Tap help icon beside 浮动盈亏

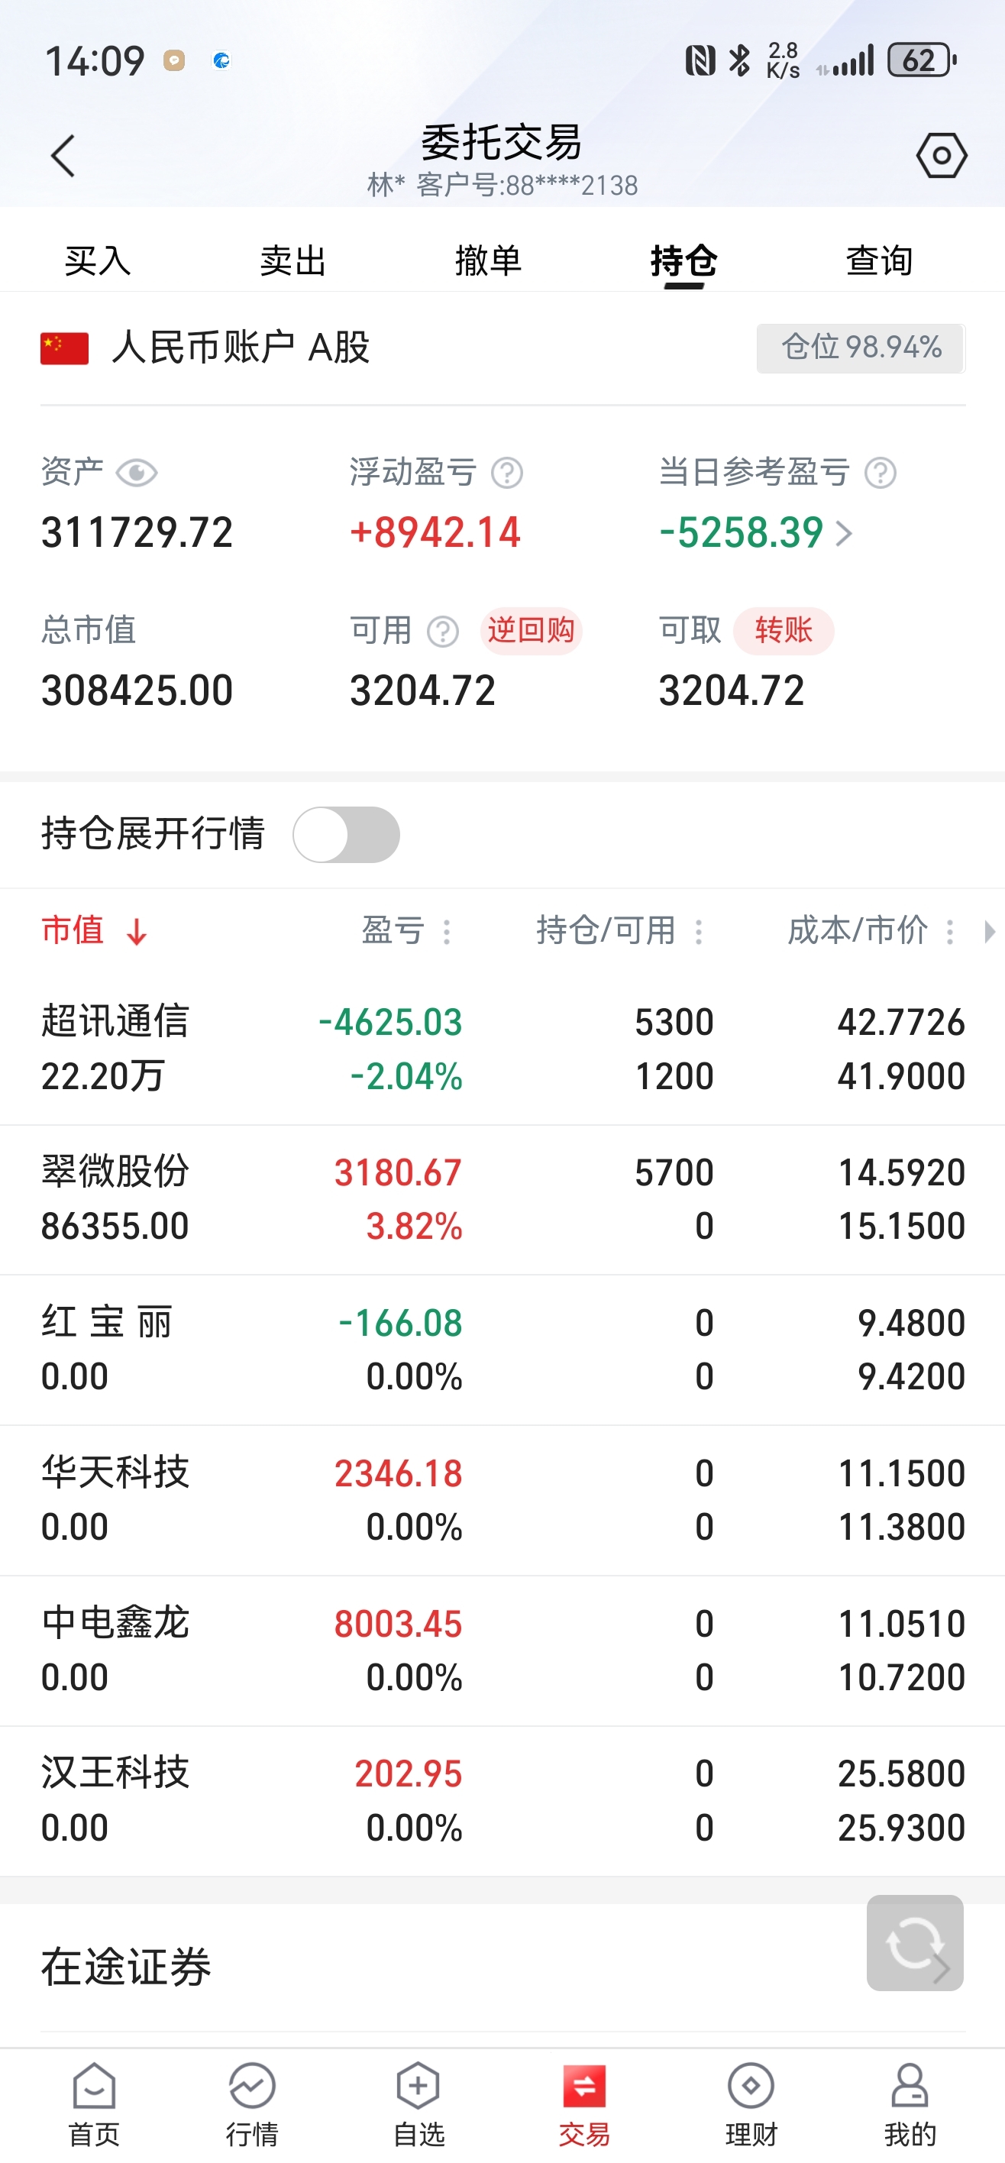(507, 474)
